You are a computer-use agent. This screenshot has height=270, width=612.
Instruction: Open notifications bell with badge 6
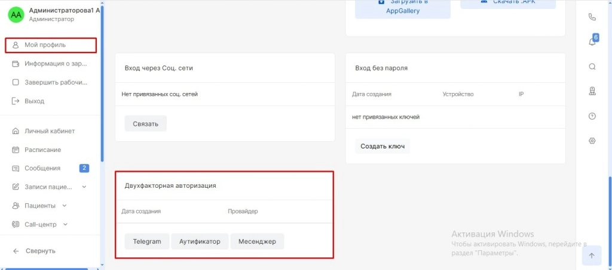[x=592, y=42]
